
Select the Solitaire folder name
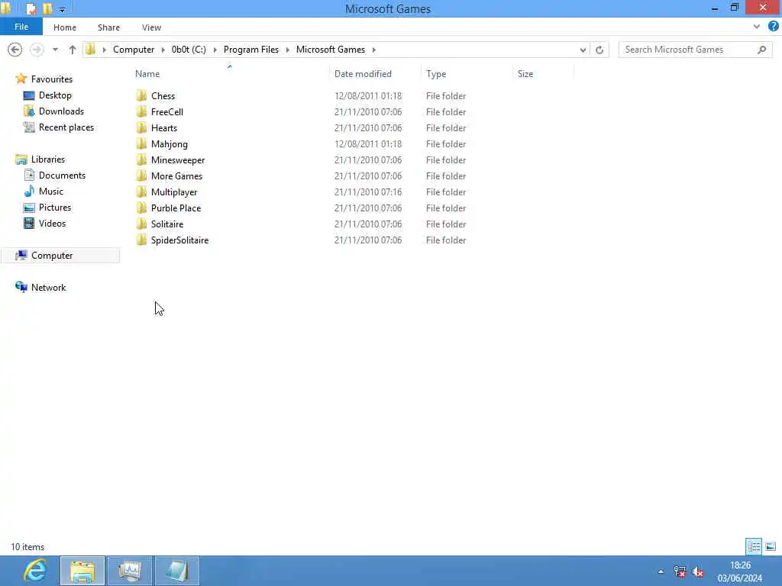[167, 224]
